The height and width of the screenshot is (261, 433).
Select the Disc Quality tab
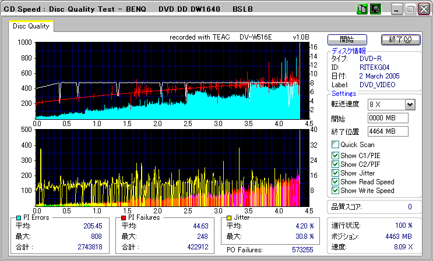point(31,26)
